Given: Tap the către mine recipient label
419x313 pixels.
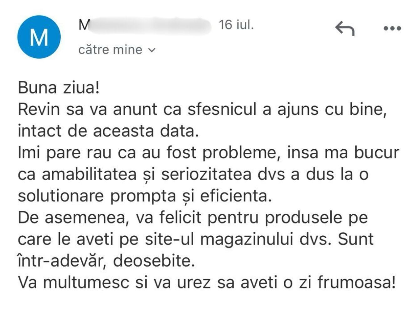Looking at the screenshot, I should click(x=110, y=49).
